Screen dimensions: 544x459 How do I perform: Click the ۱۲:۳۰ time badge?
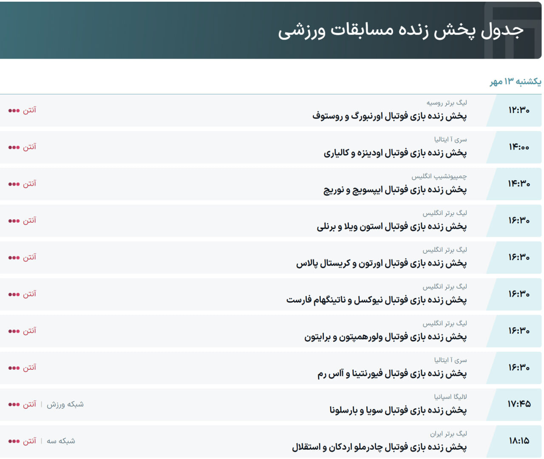pyautogui.click(x=519, y=110)
